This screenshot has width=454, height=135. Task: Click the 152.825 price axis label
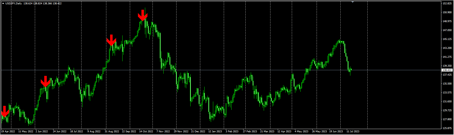[x=447, y=4]
